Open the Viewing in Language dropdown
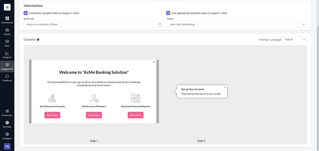Viewport: 319px width, 151px height. (295, 39)
